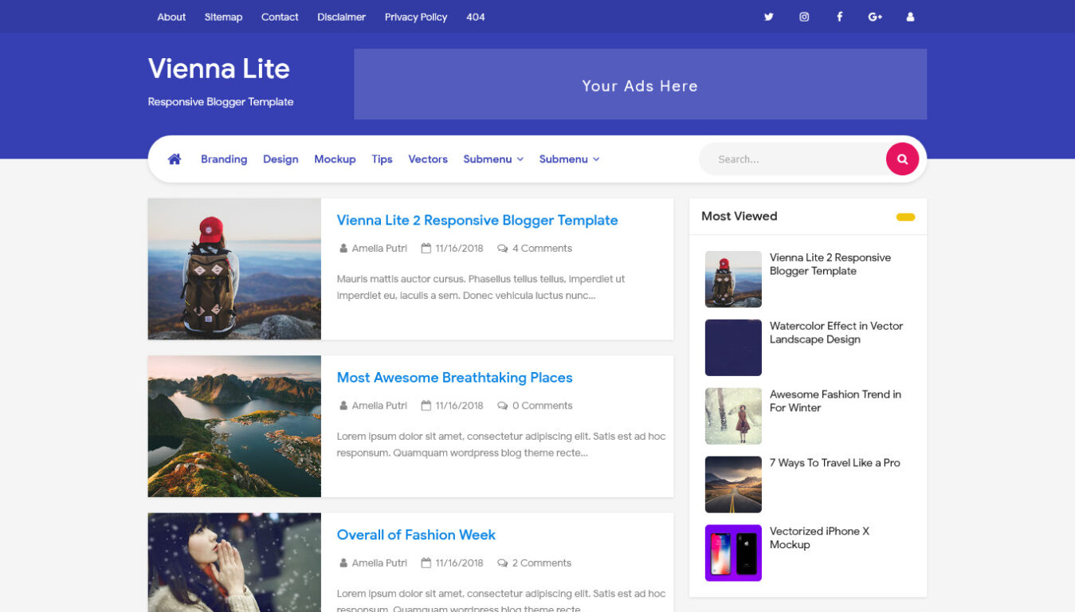Click the pink search magnifier button
This screenshot has width=1075, height=612.
point(902,159)
